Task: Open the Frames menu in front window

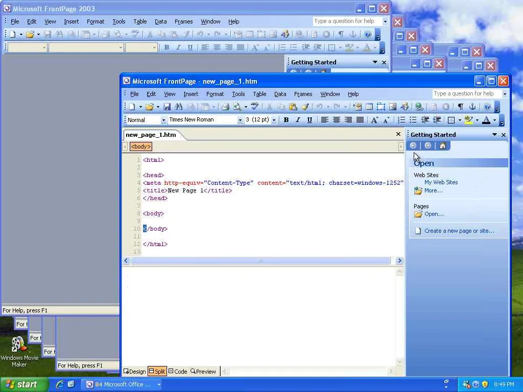Action: click(x=303, y=94)
